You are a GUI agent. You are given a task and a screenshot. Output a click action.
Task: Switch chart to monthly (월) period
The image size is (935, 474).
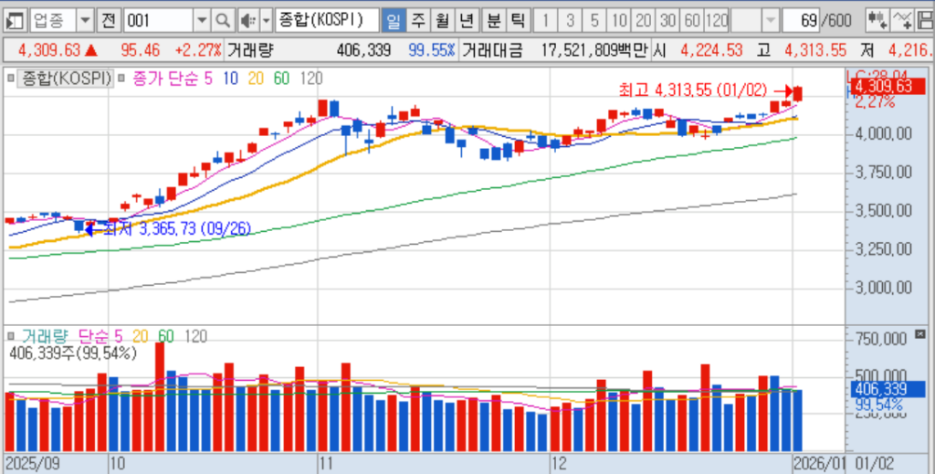[x=443, y=20]
